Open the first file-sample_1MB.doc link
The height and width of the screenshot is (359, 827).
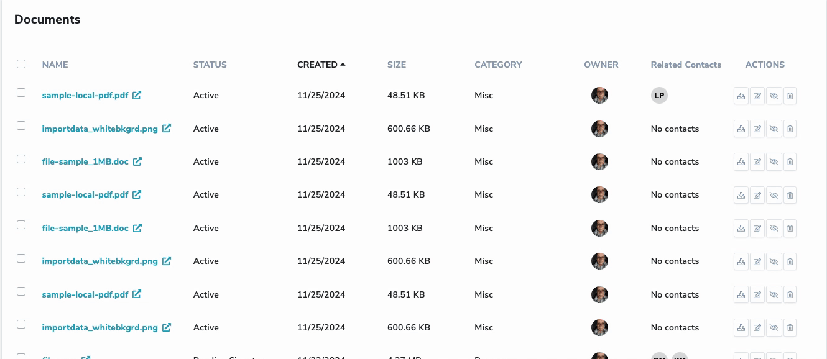85,161
